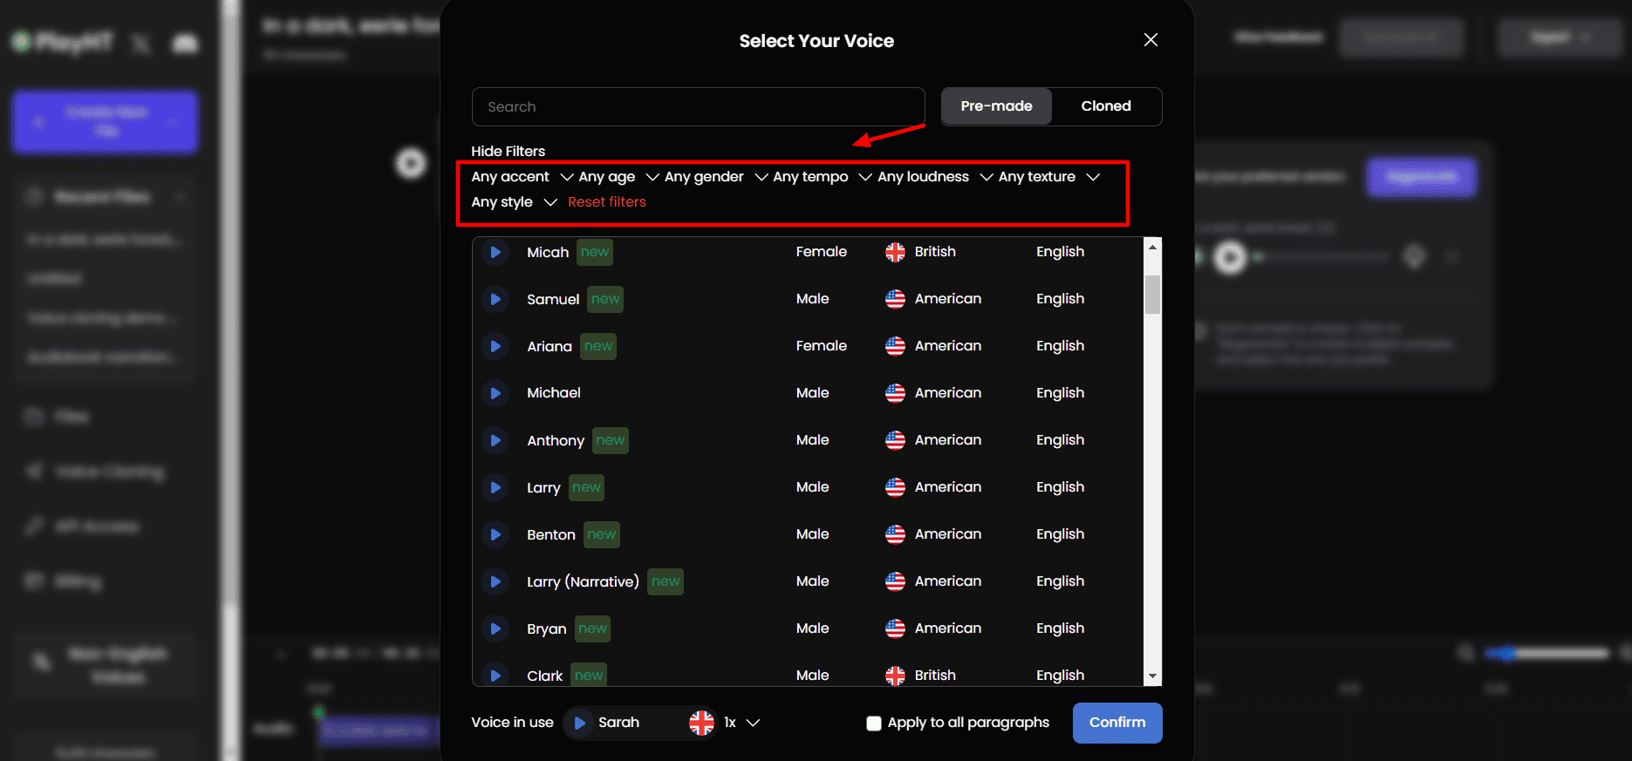1632x761 pixels.
Task: Click the voice Search field
Action: [698, 106]
